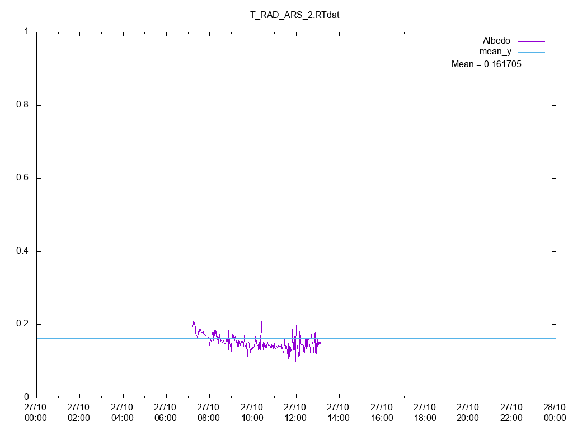Click the Mean = 0.161705 annotation

tap(486, 64)
